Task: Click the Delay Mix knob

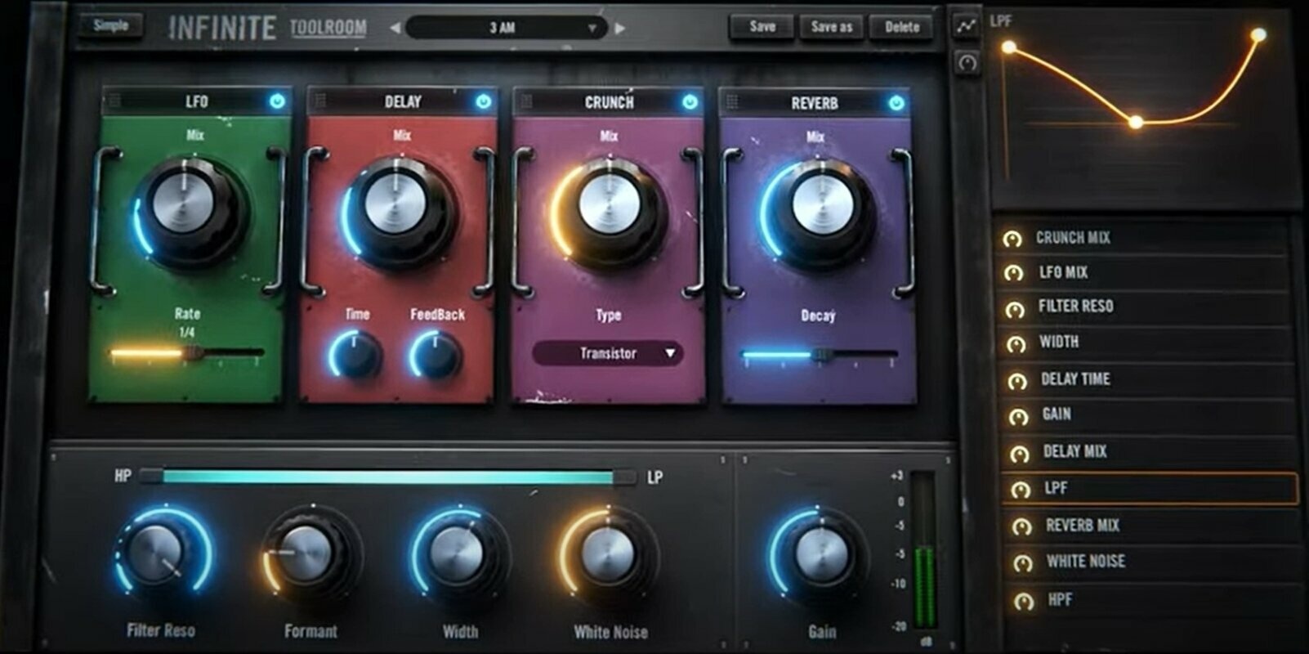Action: [397, 209]
